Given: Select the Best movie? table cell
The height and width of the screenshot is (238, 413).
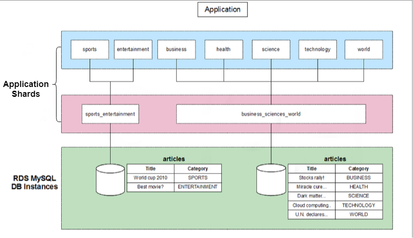Looking at the screenshot, I should (x=150, y=187).
